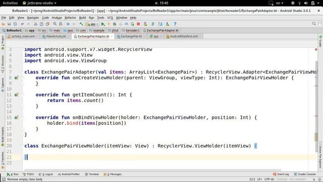Click the Redo toolbar icon
323x182 pixels.
coord(28,24)
